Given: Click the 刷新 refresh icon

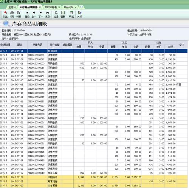Looking at the screenshot, I should pyautogui.click(x=63, y=14).
